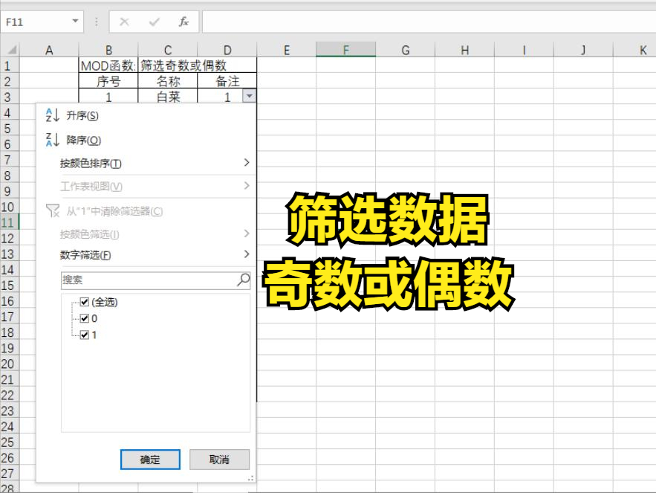
Task: Open the Name Box dropdown arrow
Action: point(75,21)
